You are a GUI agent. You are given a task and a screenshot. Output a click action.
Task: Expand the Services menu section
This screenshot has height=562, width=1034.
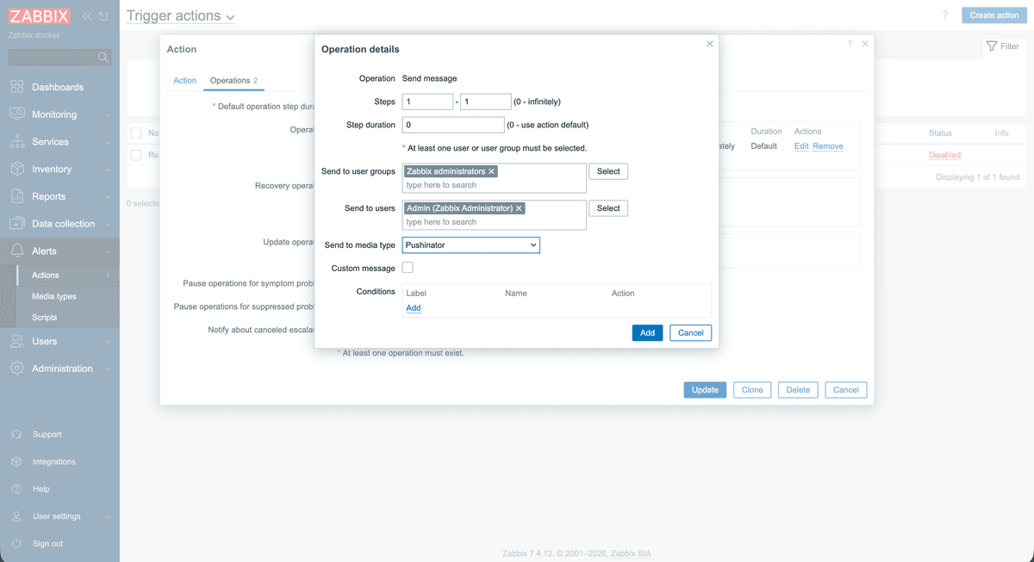click(108, 142)
